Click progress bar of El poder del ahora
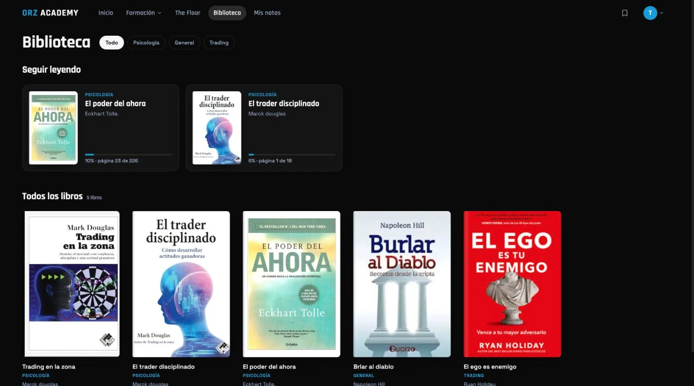The width and height of the screenshot is (694, 386). coord(128,154)
